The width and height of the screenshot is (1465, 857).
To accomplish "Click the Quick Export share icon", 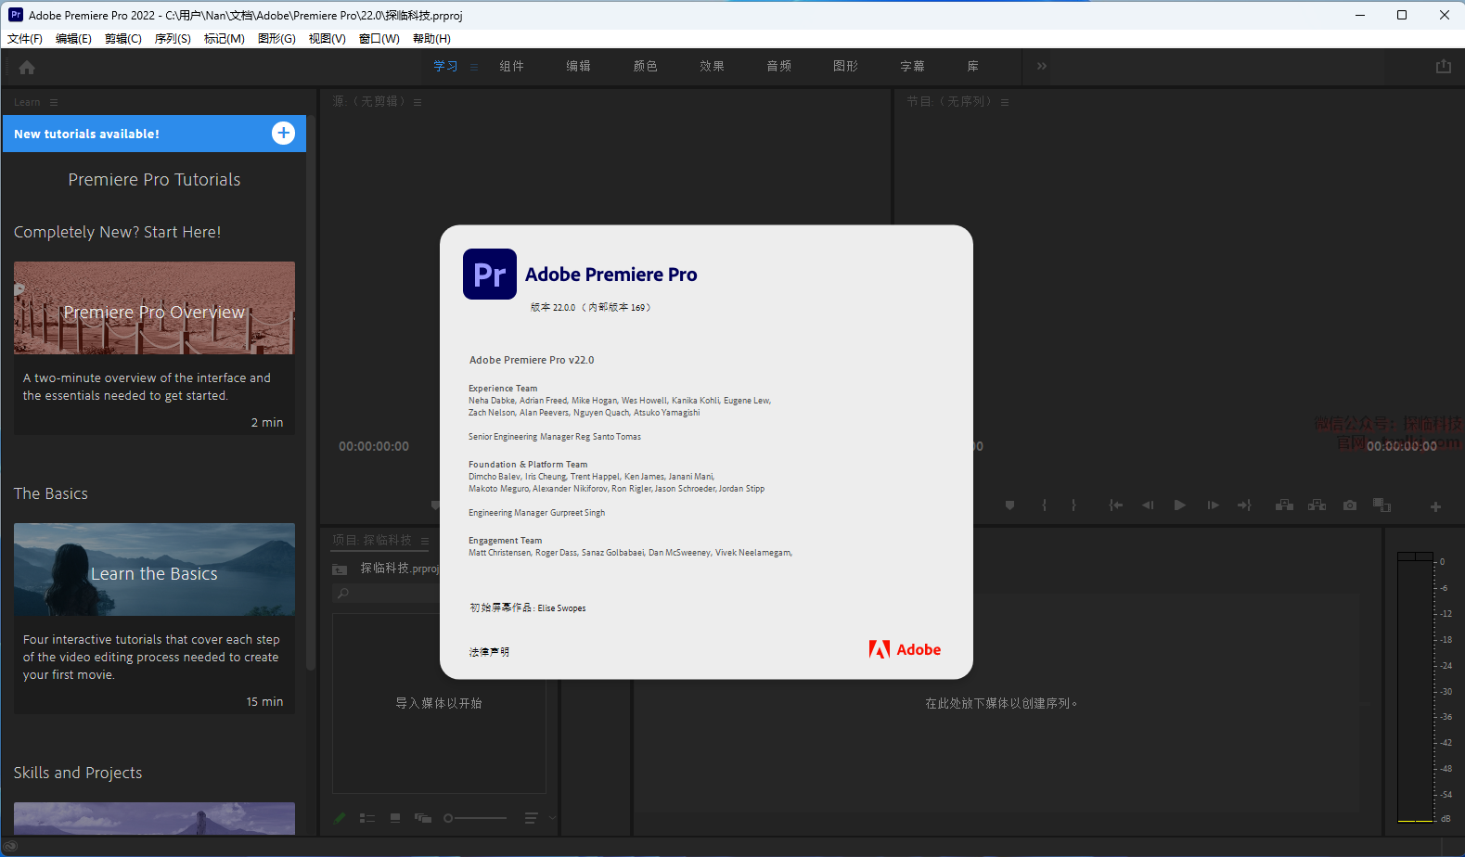I will [1443, 67].
